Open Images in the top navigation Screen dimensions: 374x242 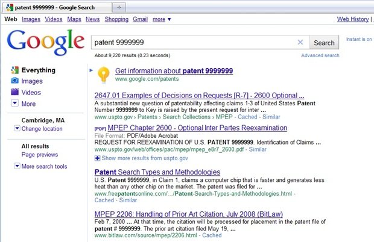[x=31, y=19]
